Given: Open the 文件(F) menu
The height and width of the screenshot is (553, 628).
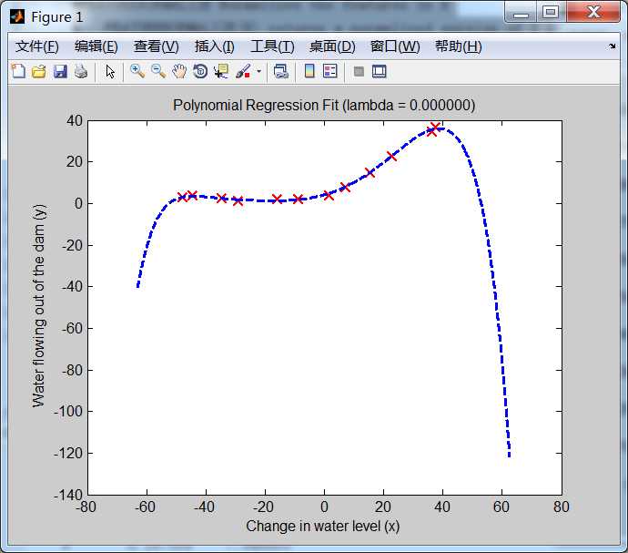Looking at the screenshot, I should (x=36, y=46).
